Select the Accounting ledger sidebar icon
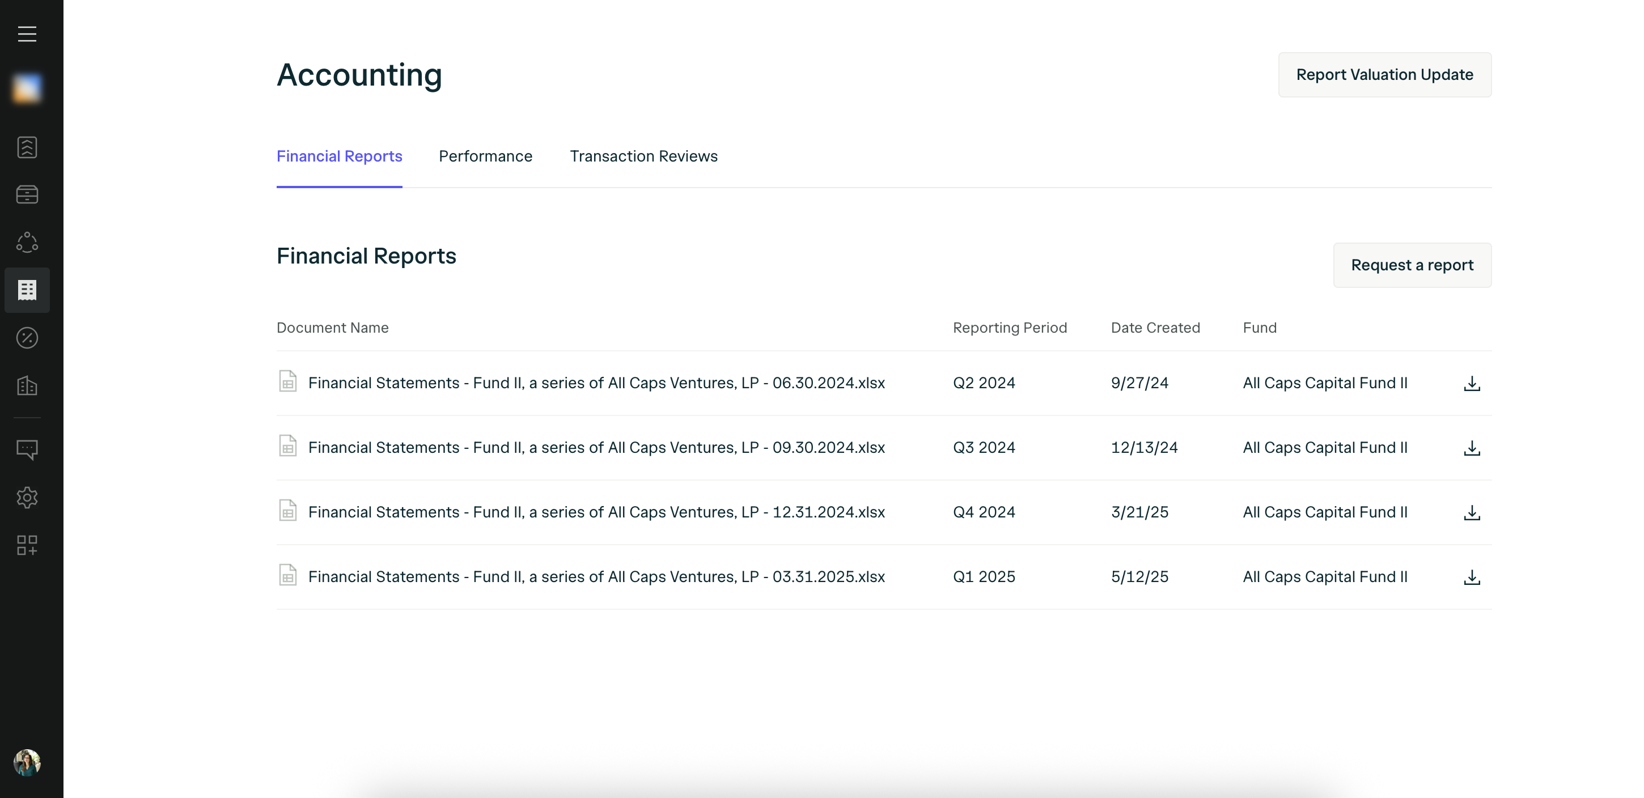 tap(27, 290)
